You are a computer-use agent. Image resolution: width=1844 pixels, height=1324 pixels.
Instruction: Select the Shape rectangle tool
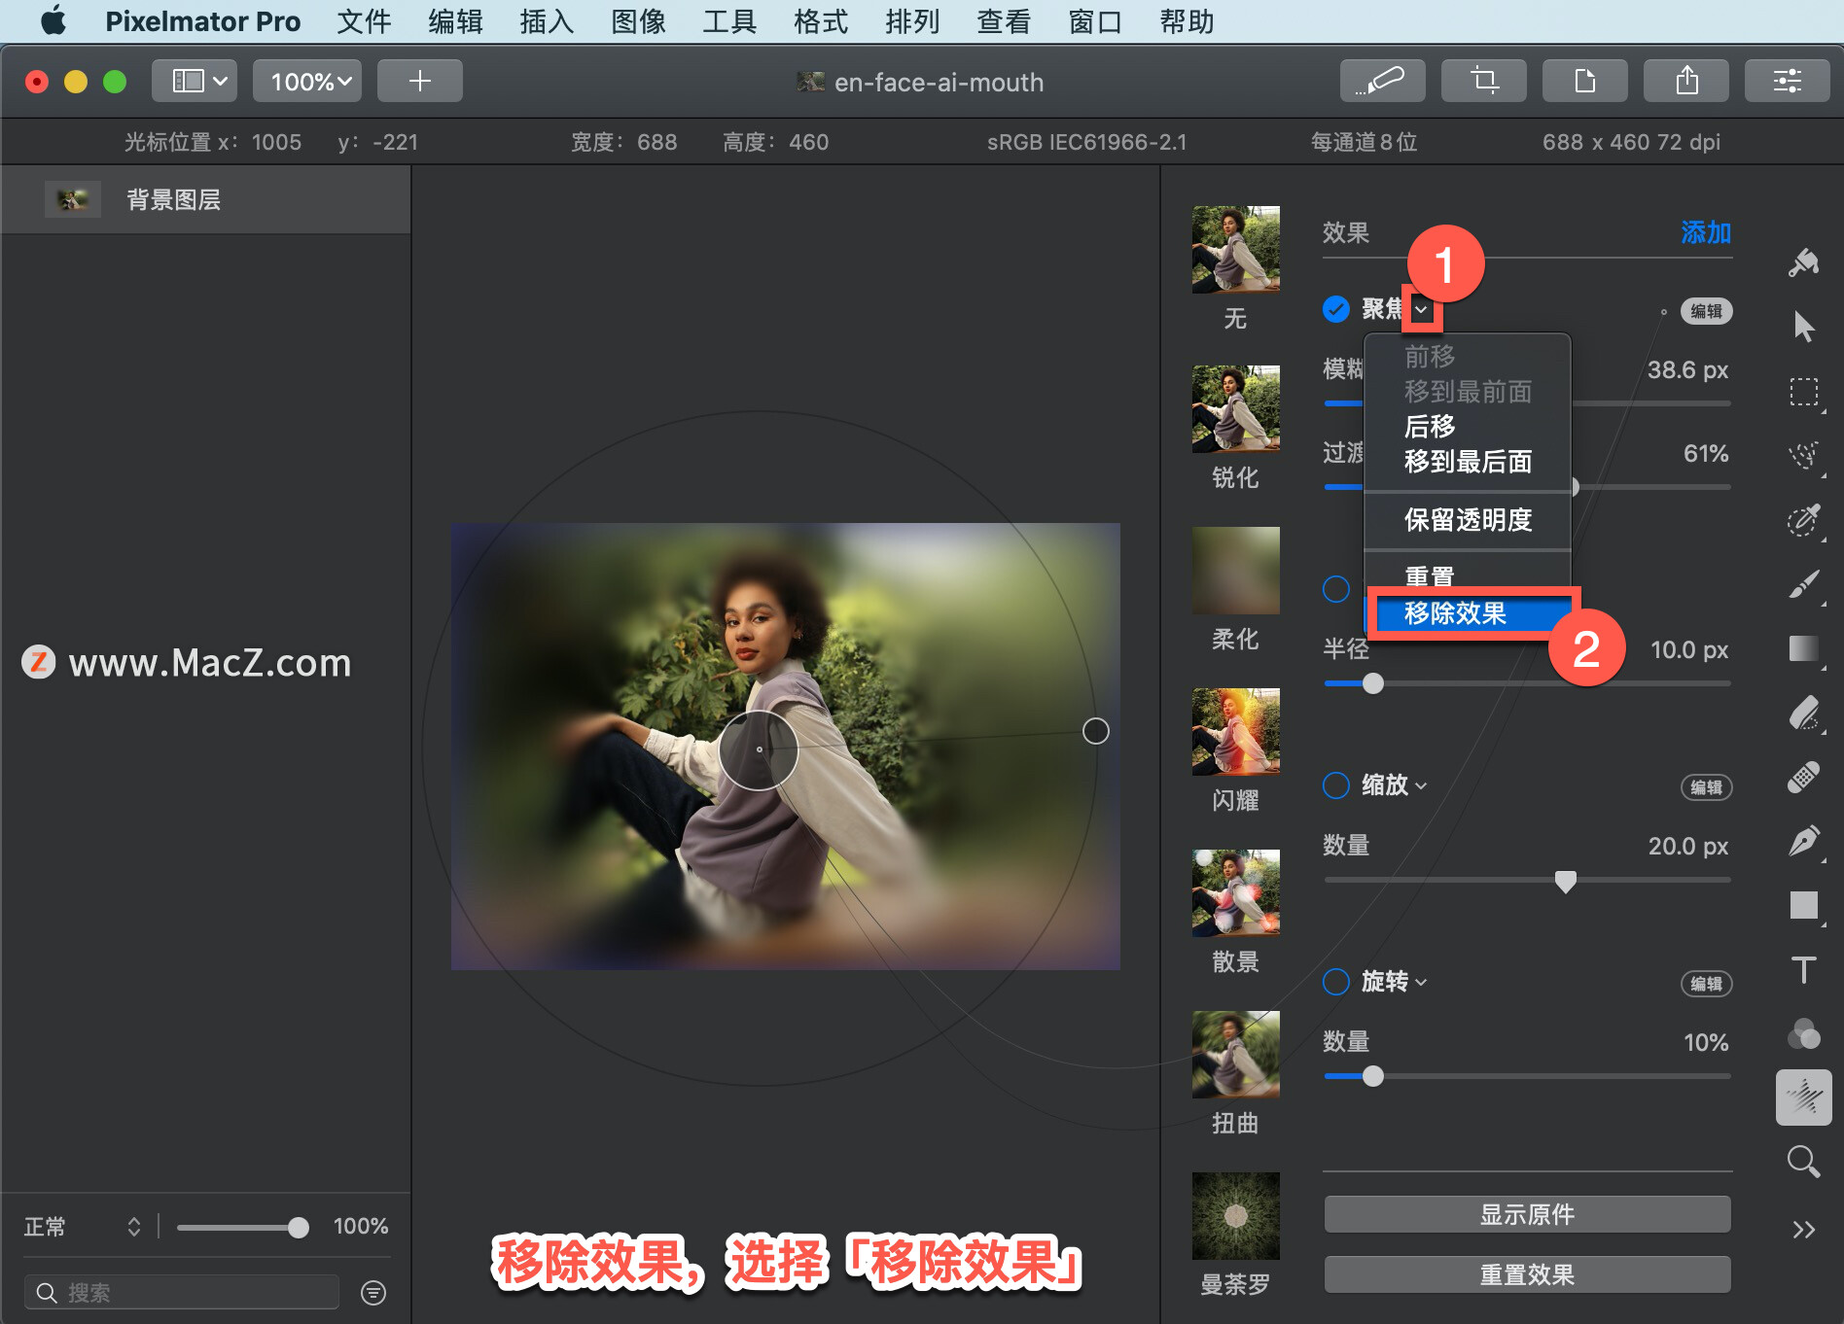point(1804,905)
